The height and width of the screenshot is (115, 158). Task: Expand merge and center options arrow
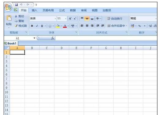pyautogui.click(x=127, y=26)
